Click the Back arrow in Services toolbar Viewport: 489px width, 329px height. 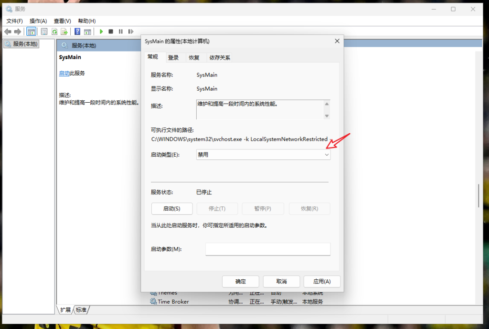coord(8,32)
